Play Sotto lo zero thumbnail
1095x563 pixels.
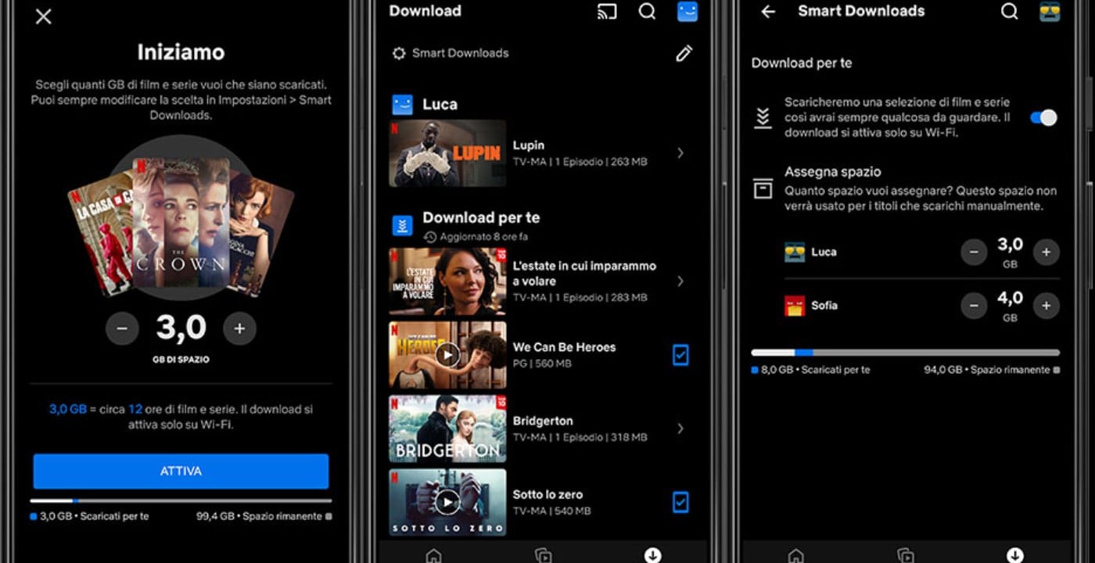447,502
